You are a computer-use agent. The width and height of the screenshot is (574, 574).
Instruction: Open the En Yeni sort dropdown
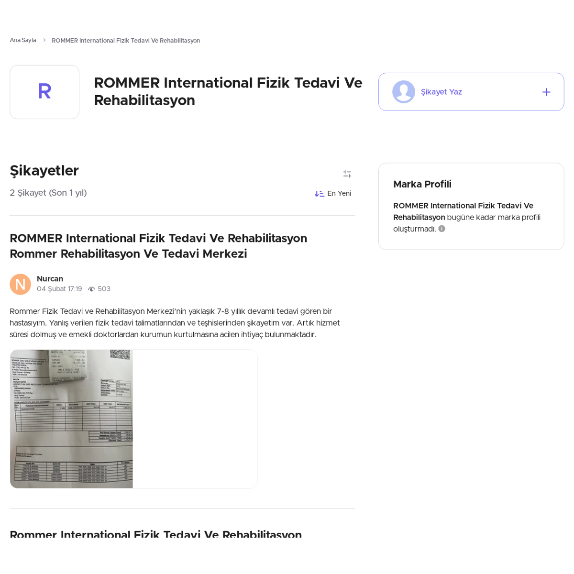click(x=333, y=193)
